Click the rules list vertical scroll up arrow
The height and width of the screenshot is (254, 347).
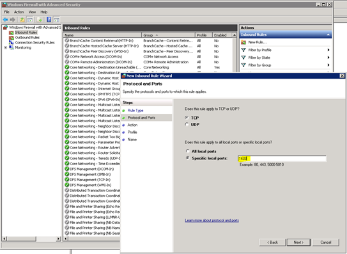point(235,35)
